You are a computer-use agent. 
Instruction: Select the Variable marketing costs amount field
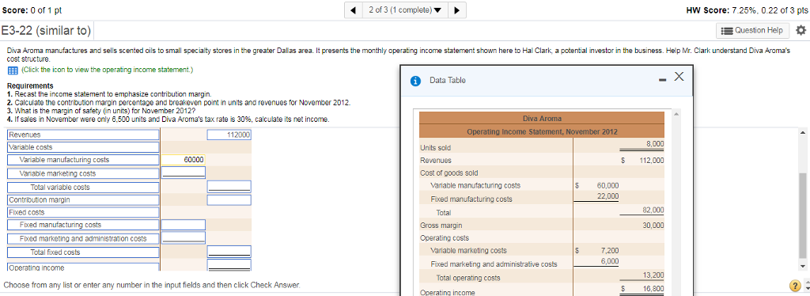(184, 173)
